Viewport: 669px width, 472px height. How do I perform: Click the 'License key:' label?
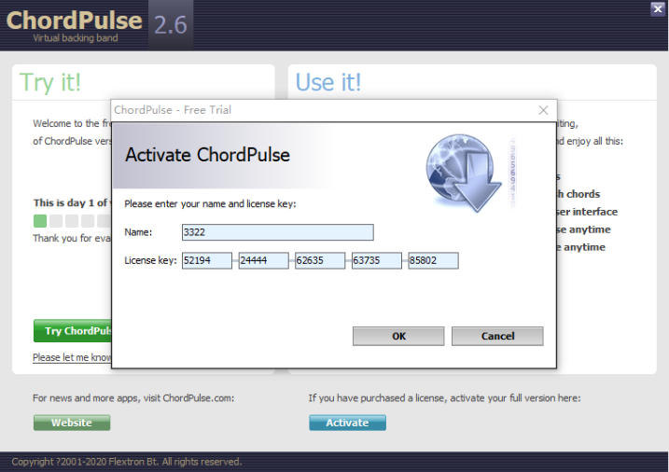tap(150, 260)
